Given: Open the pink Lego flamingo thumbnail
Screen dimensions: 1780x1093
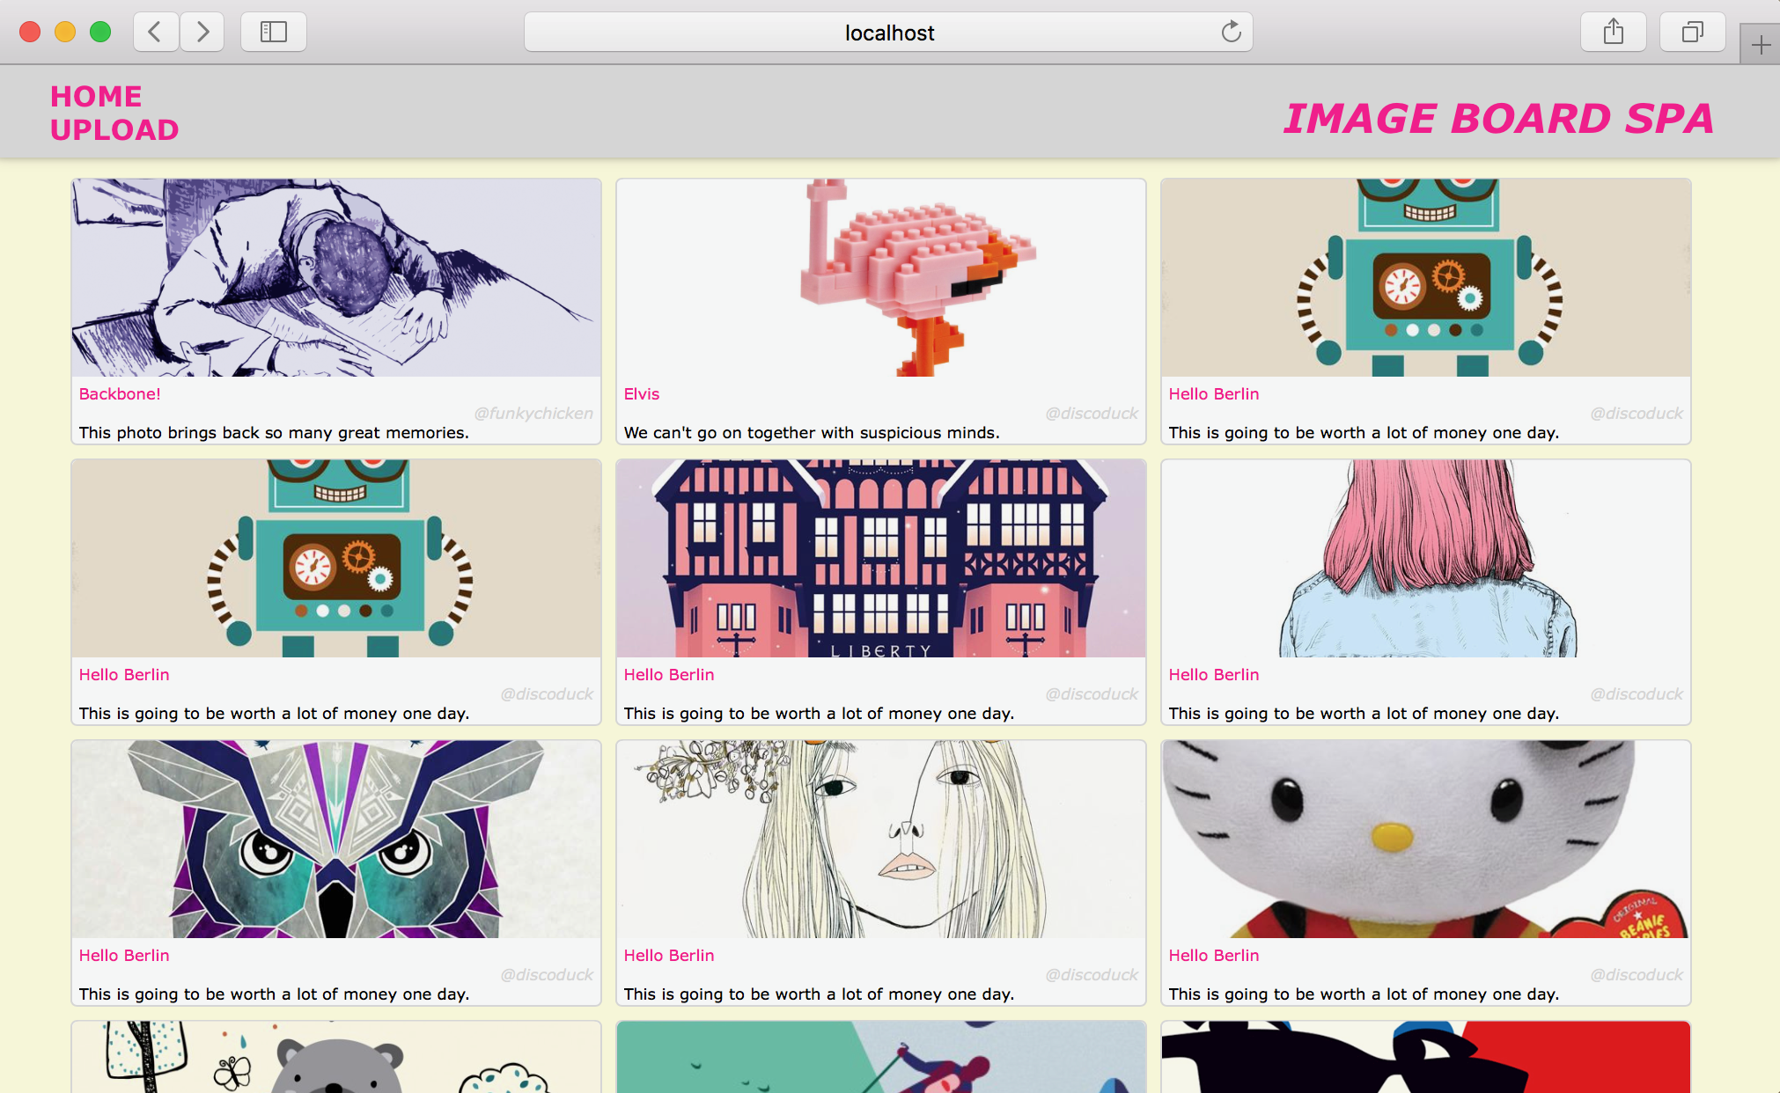Looking at the screenshot, I should [x=881, y=278].
